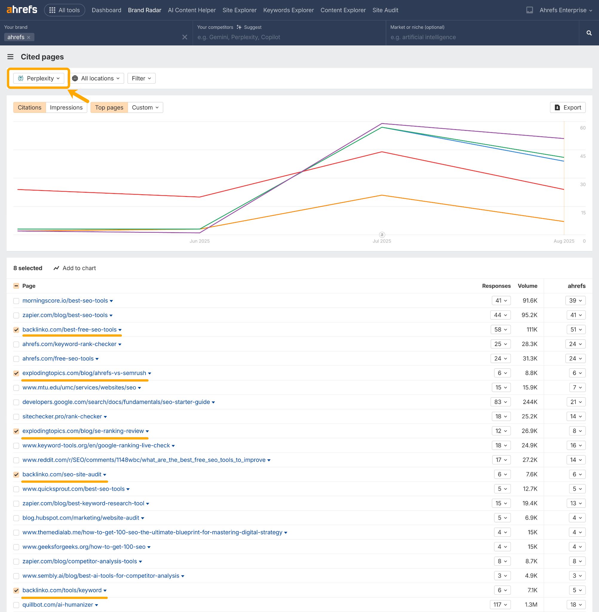Open the hamburger menu beside Cited pages
The image size is (599, 612).
10,57
